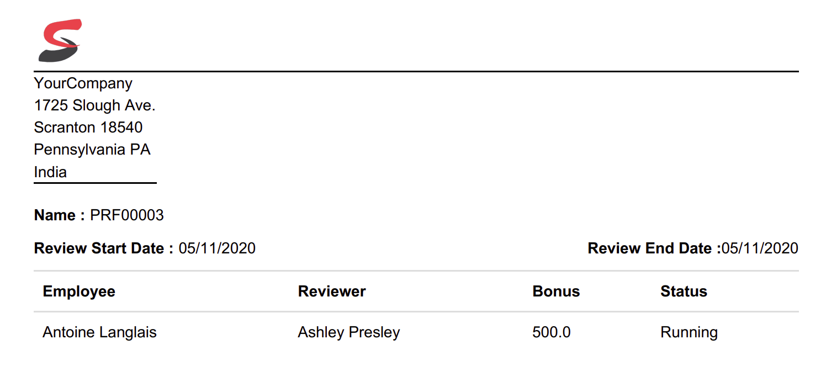Click the 500.0 bonus value
This screenshot has width=826, height=387.
[x=551, y=332]
